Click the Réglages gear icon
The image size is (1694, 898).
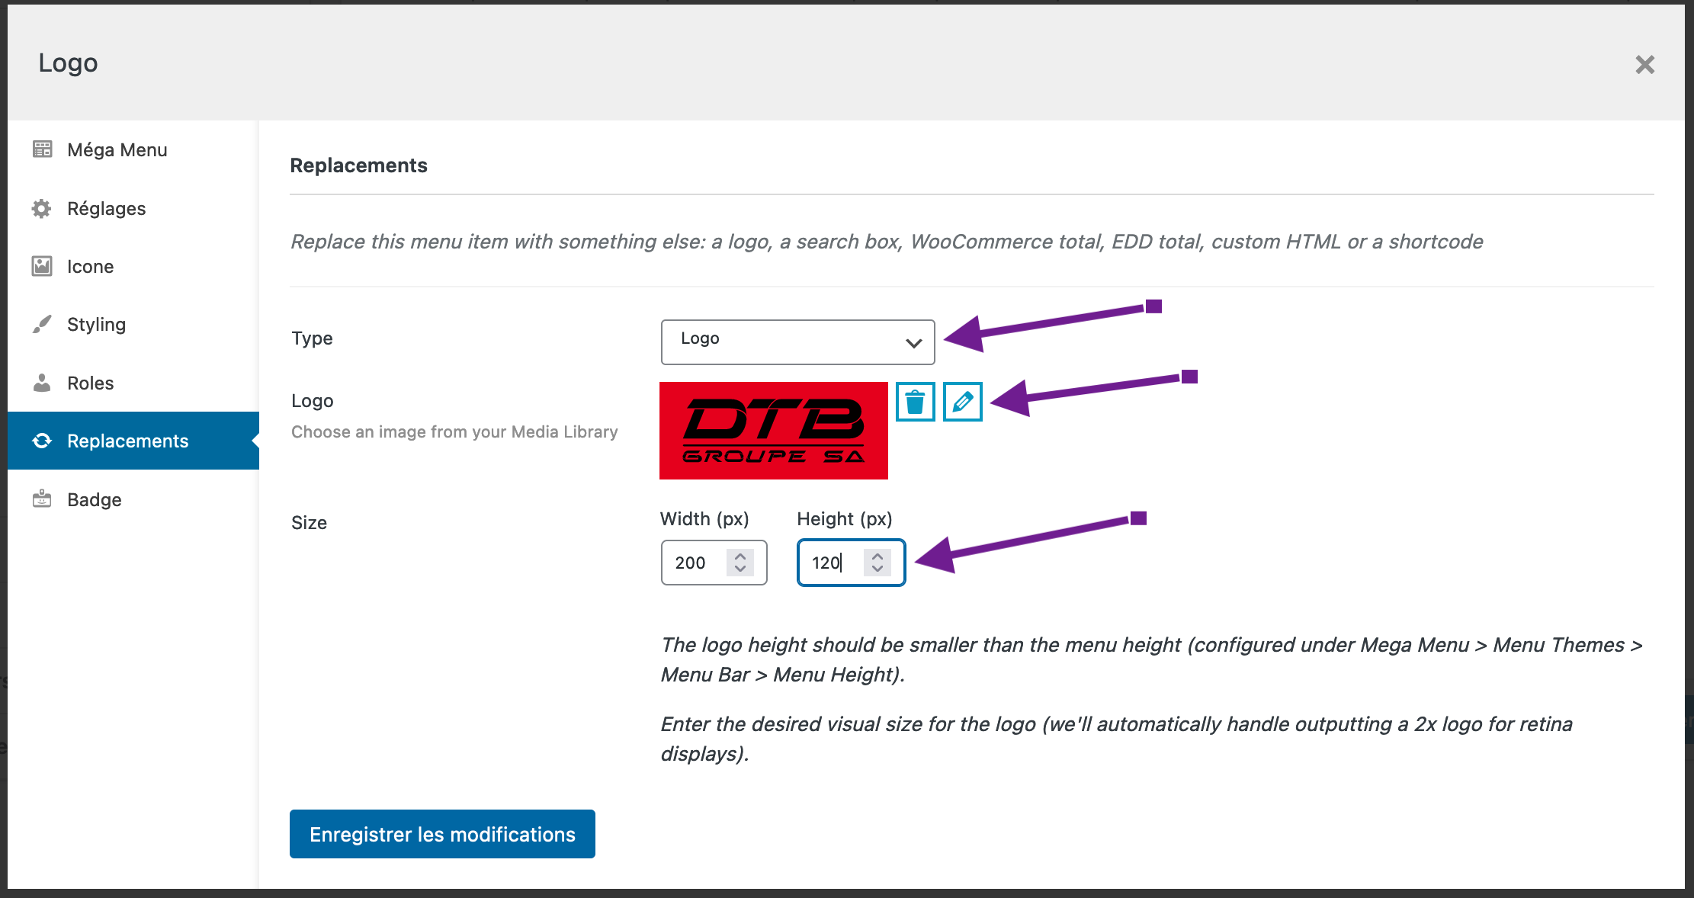tap(42, 208)
